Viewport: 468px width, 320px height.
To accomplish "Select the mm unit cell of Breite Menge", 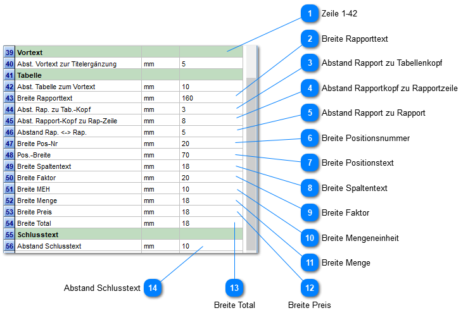I will [x=161, y=200].
